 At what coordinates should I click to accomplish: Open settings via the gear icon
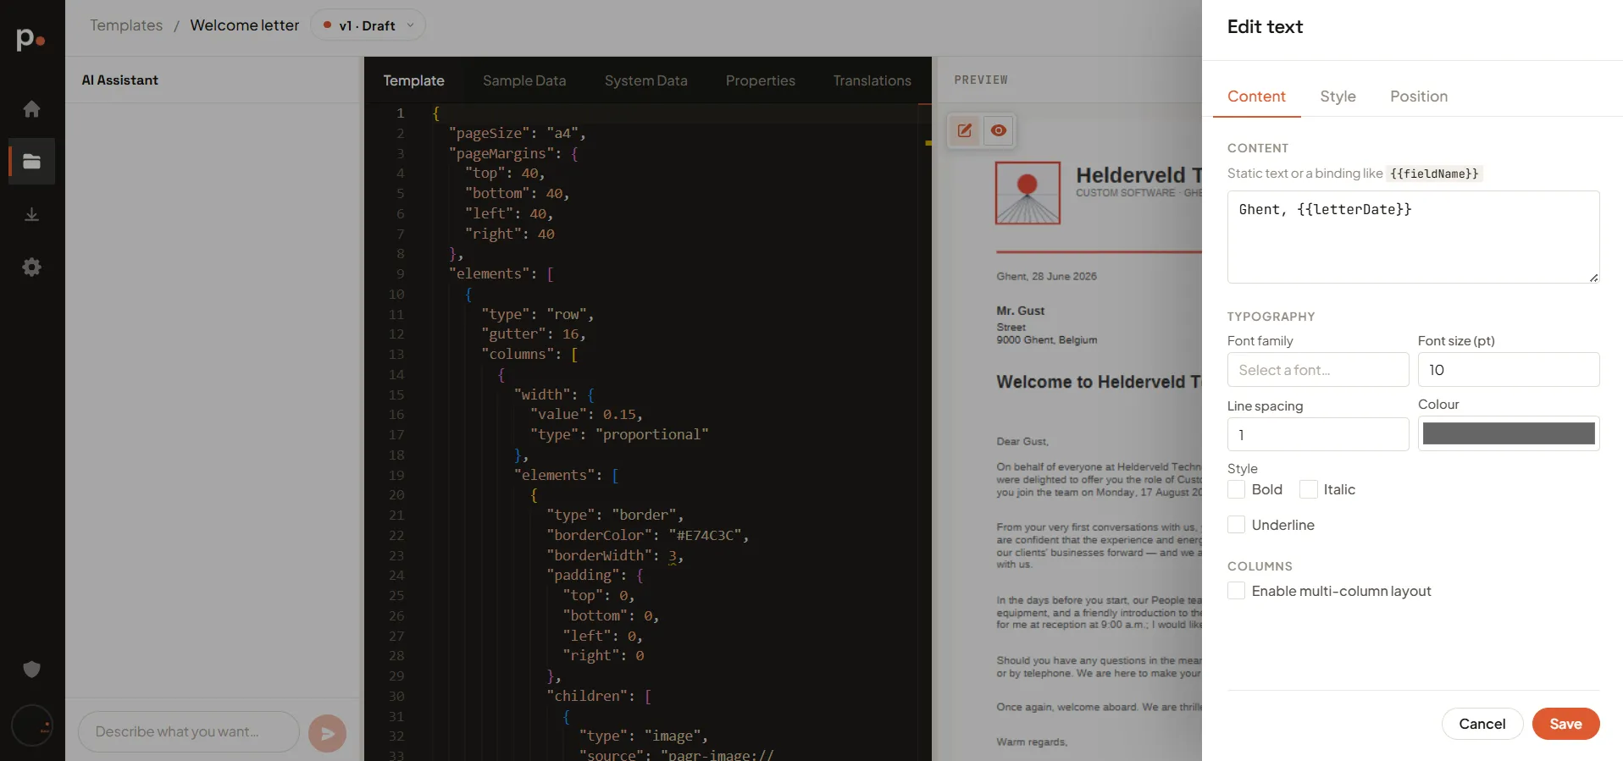(x=31, y=267)
